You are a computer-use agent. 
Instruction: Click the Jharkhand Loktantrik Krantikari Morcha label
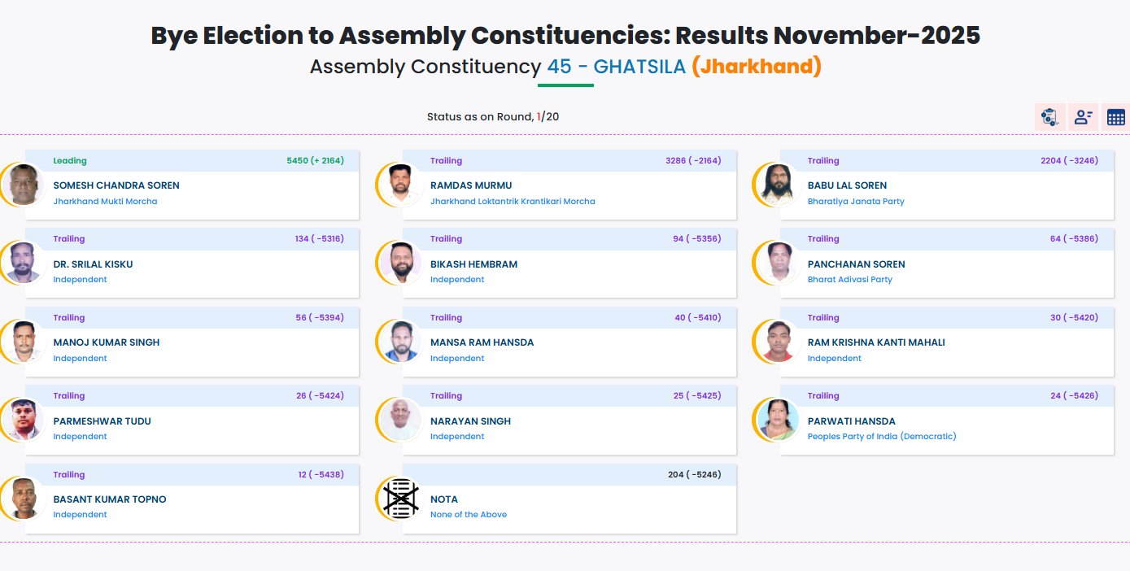tap(513, 201)
